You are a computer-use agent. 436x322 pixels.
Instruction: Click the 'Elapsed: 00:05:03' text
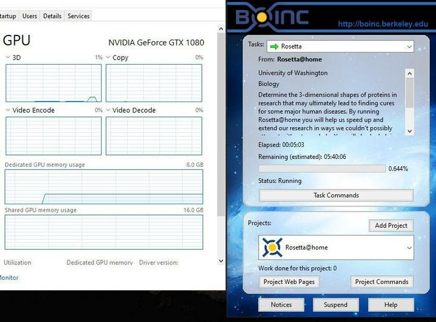coord(281,144)
